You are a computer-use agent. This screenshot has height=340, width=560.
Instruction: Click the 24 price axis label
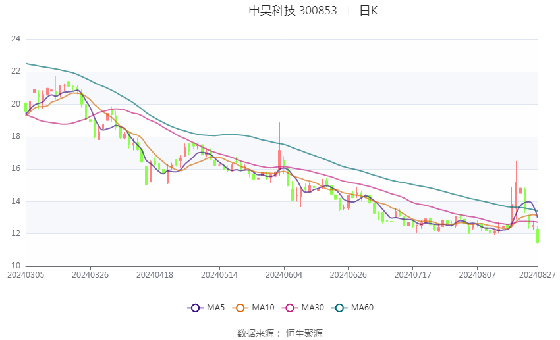[16, 39]
